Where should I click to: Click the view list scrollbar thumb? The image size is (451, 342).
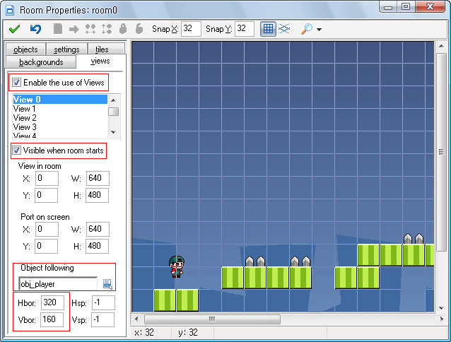113,112
